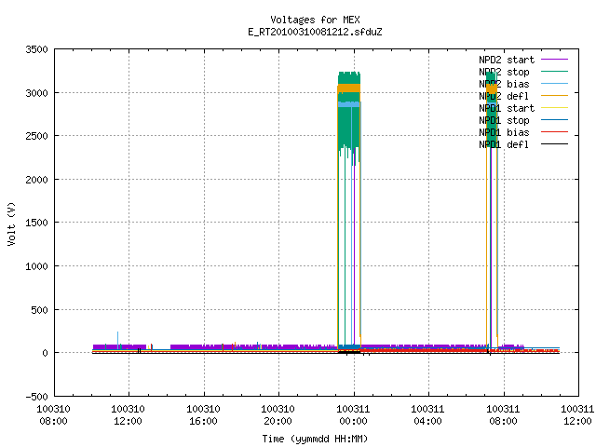Image resolution: width=596 pixels, height=447 pixels.
Task: Click the 100311 00:00 x-axis label
Action: point(353,415)
